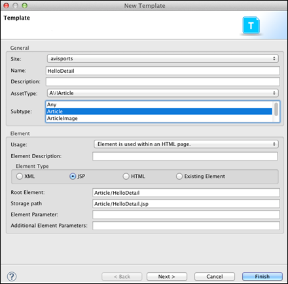Open the AssetType dropdown showing AVIArticle

[163, 93]
